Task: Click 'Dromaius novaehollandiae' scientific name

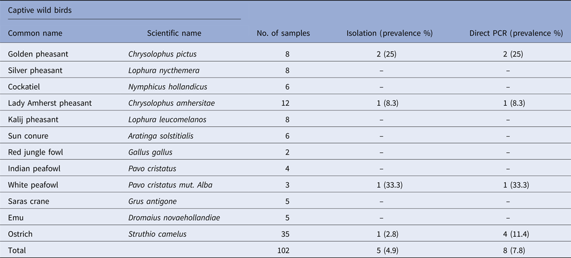Action: 174,218
